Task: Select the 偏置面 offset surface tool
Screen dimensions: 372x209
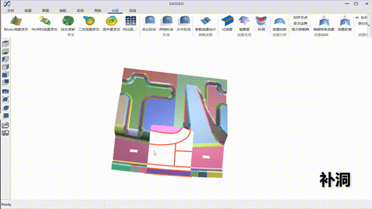Action: [244, 23]
